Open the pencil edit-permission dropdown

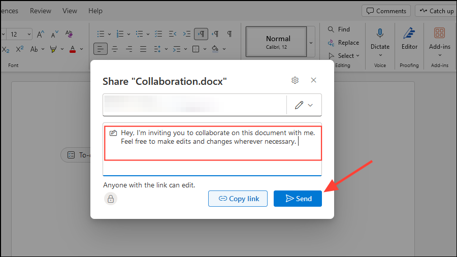304,105
